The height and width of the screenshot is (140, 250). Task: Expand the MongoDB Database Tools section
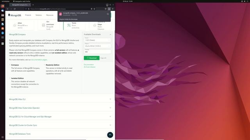[x=60, y=134]
